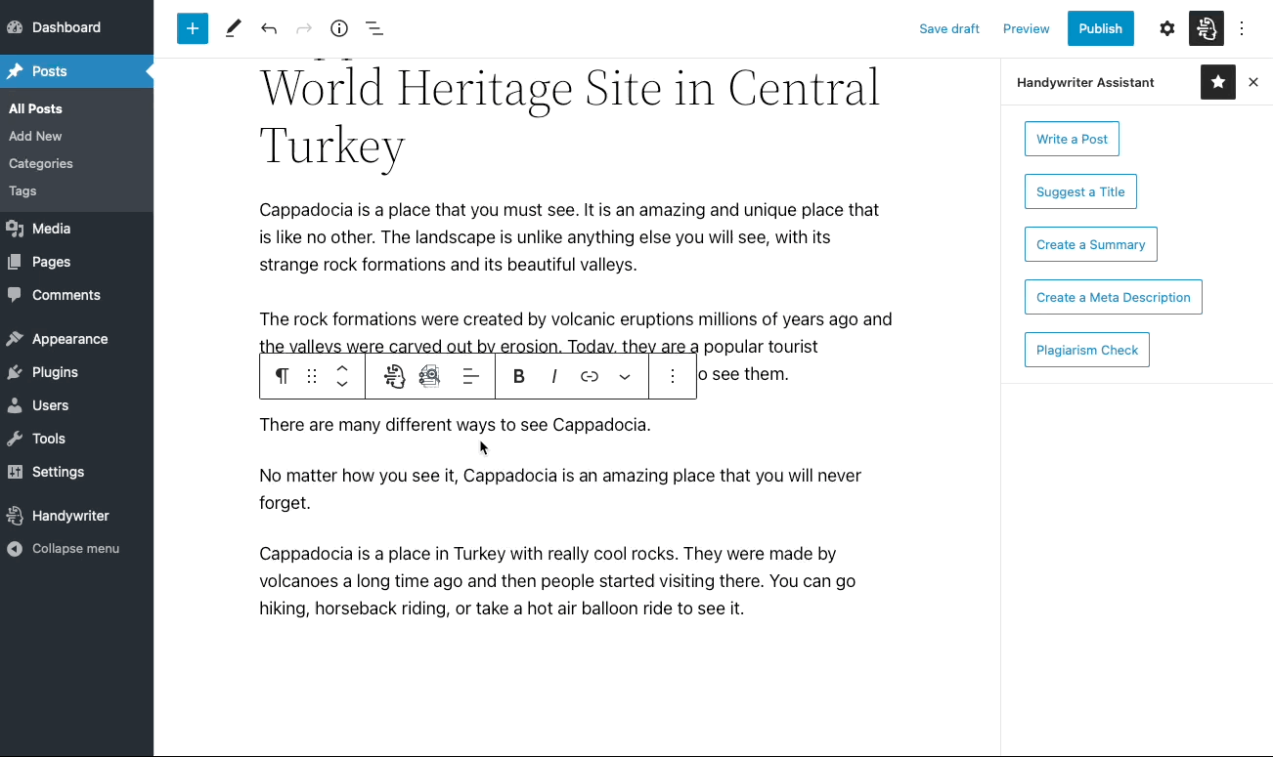Click paragraph 'Cappadocia is a place that you must see'
The height and width of the screenshot is (757, 1273).
pyautogui.click(x=569, y=237)
